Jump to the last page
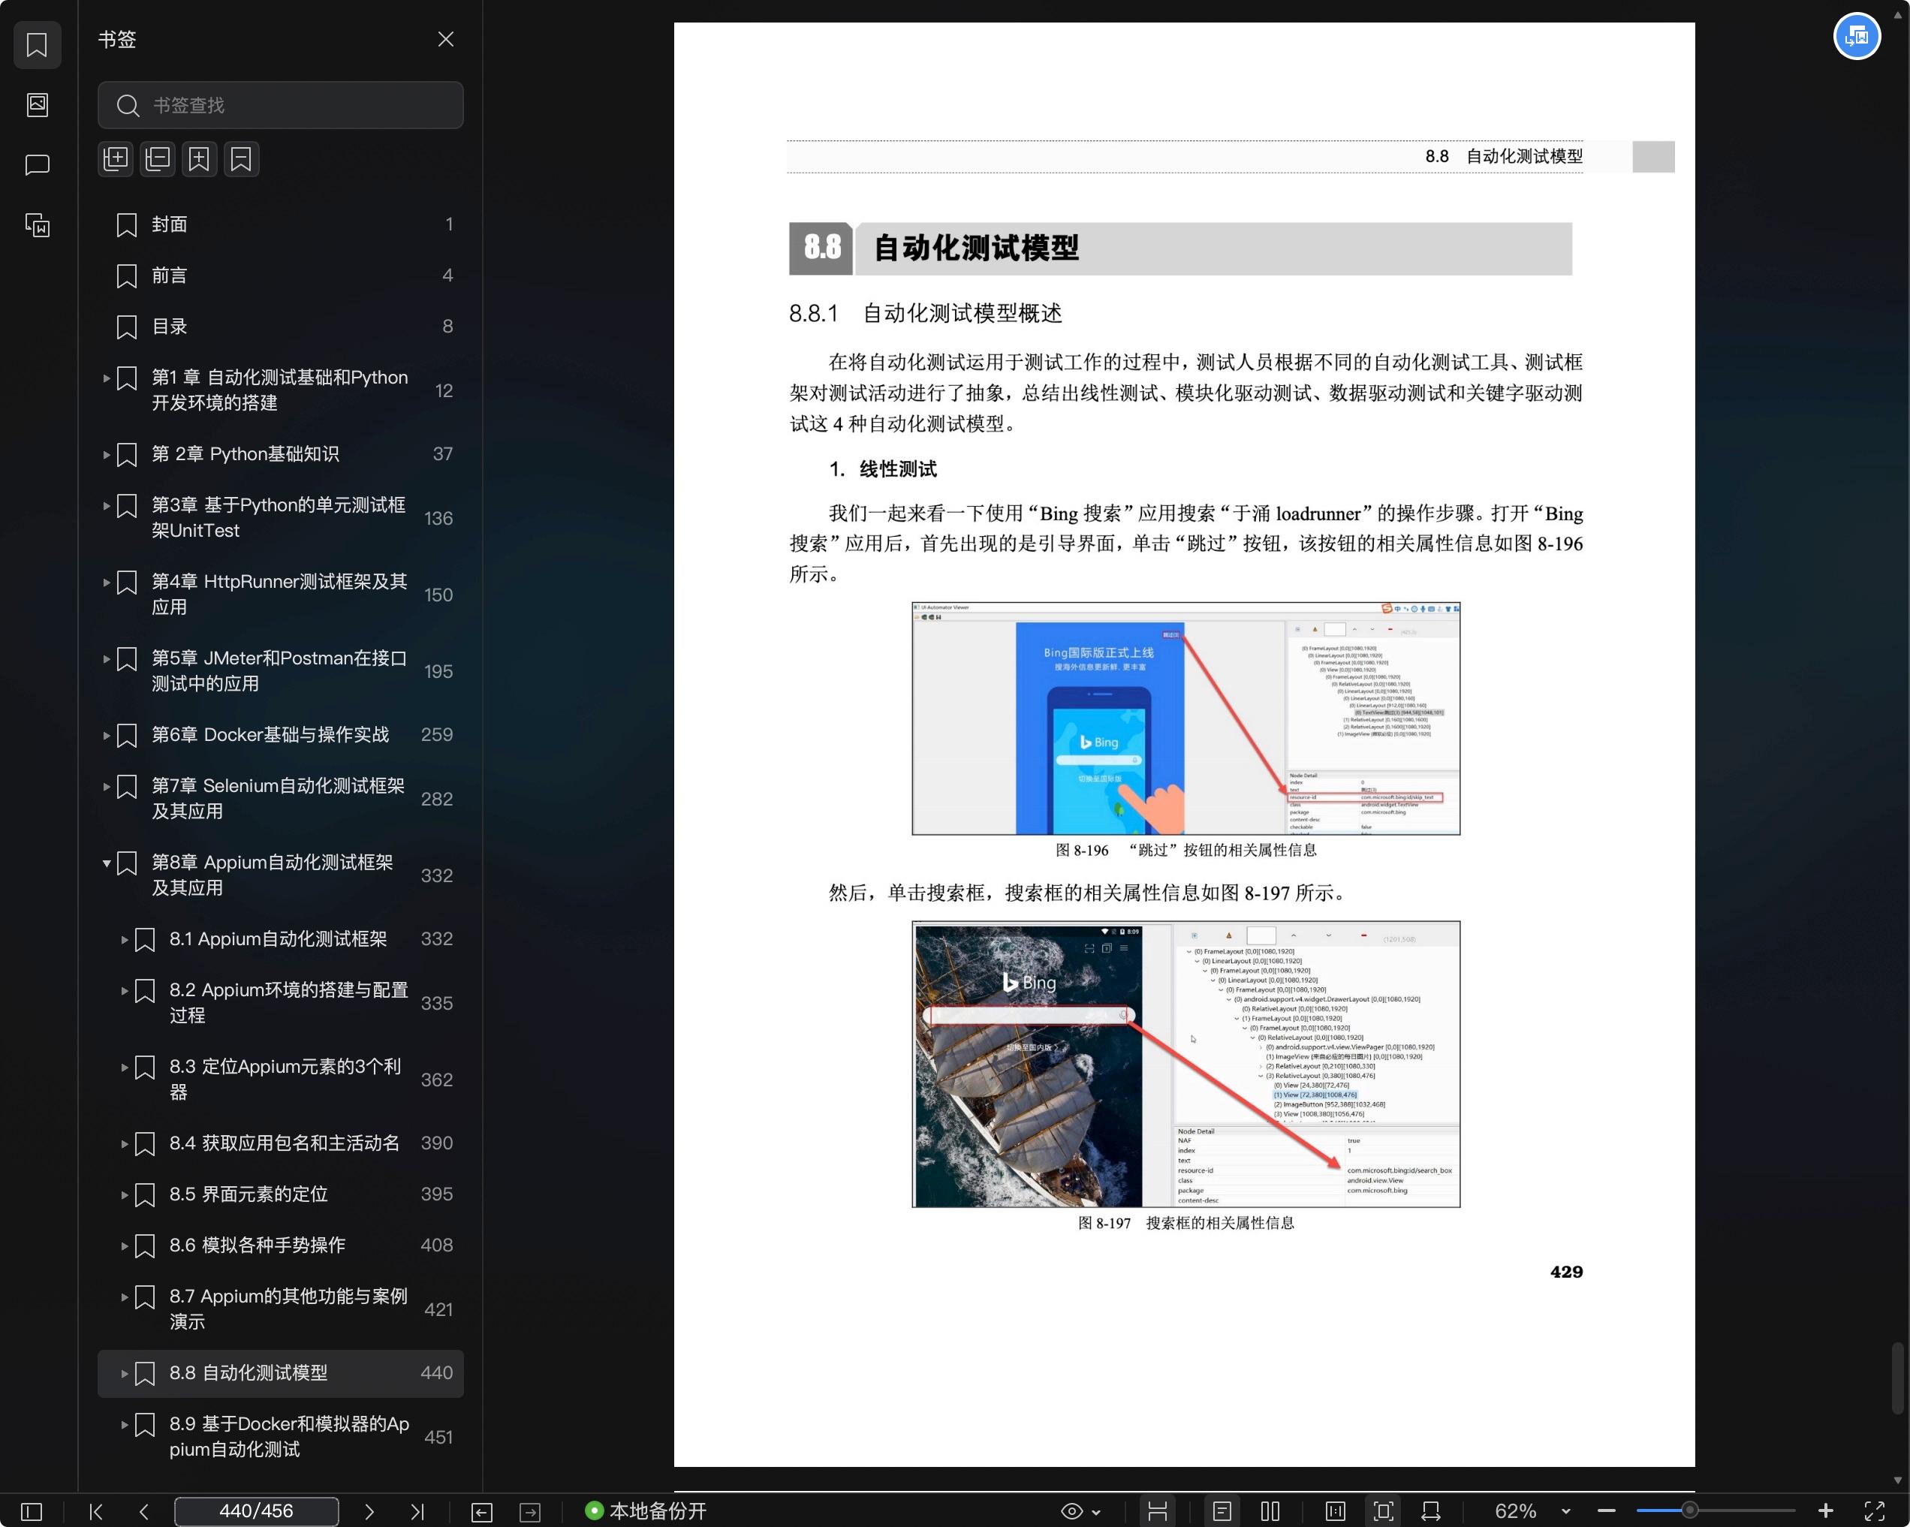This screenshot has width=1910, height=1527. coord(417,1511)
